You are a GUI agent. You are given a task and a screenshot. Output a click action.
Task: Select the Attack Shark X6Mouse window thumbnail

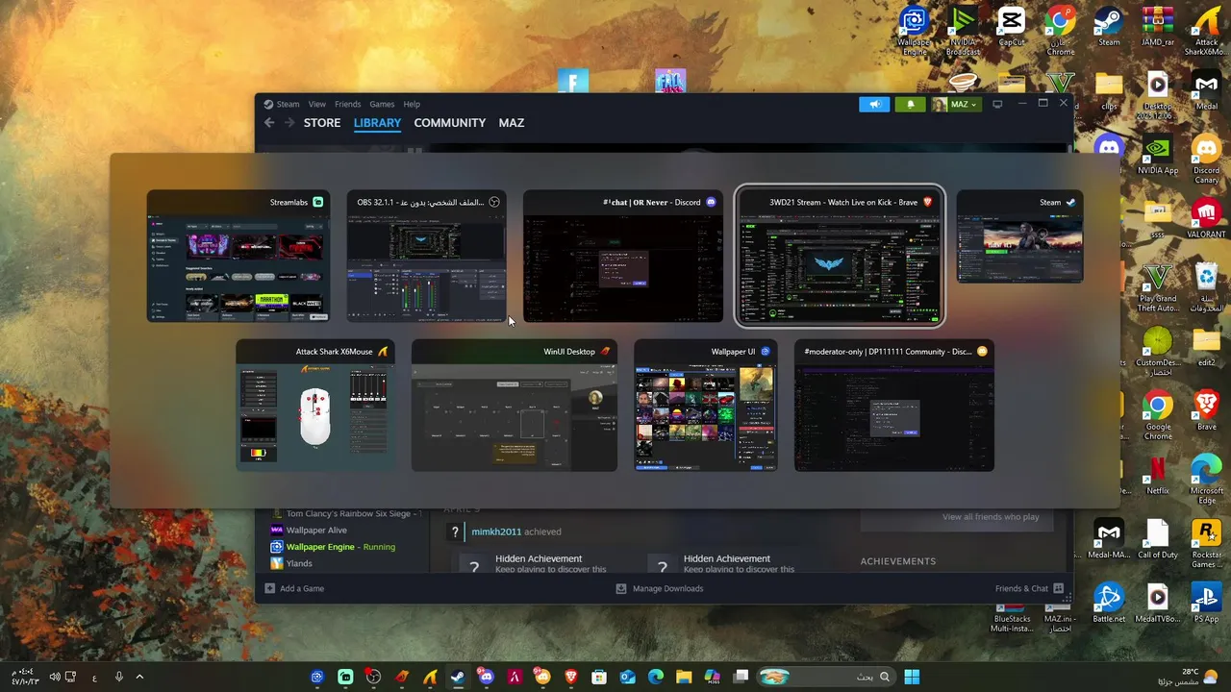click(x=315, y=406)
